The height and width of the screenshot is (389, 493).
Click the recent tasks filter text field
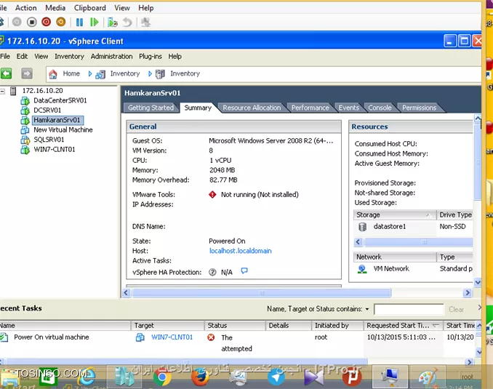[409, 310]
